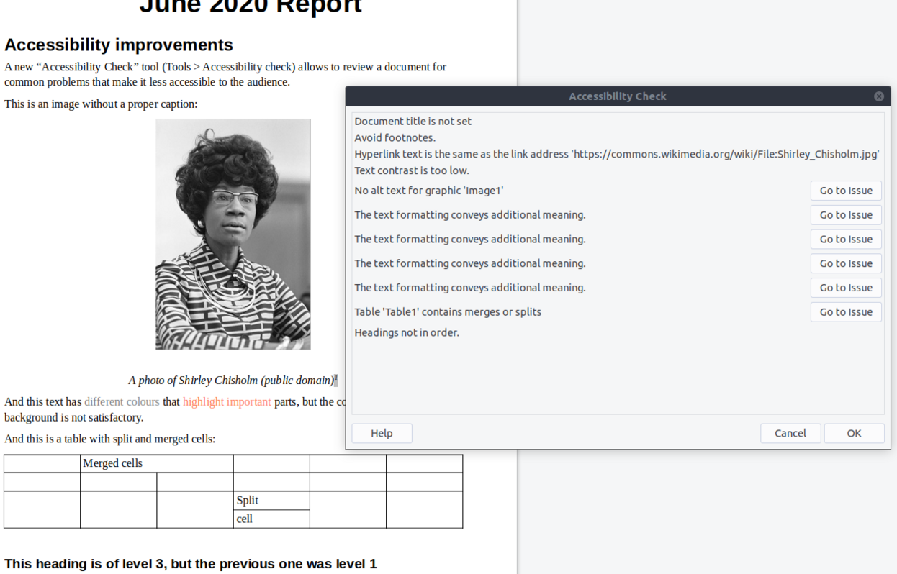The image size is (897, 574).
Task: Open Help for the Accessibility Check dialog
Action: coord(382,433)
